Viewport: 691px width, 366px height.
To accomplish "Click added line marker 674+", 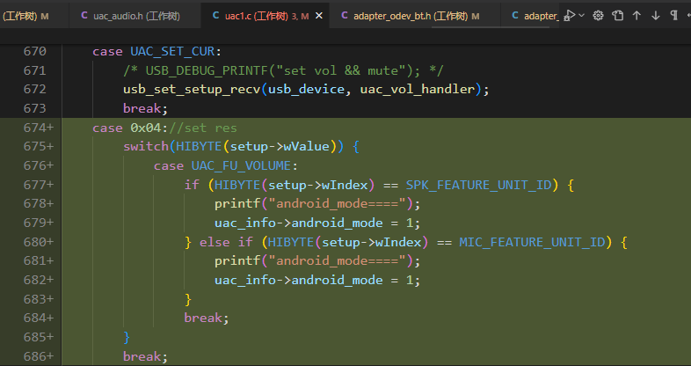I will tap(39, 128).
